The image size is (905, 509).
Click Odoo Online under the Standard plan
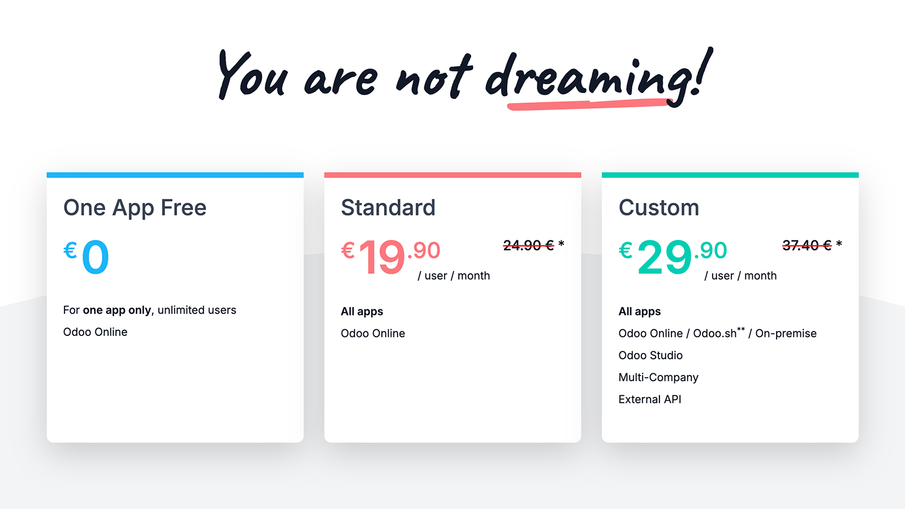pyautogui.click(x=373, y=334)
